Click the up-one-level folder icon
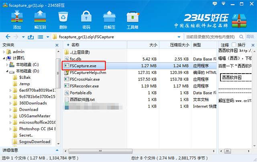 (x=31, y=37)
